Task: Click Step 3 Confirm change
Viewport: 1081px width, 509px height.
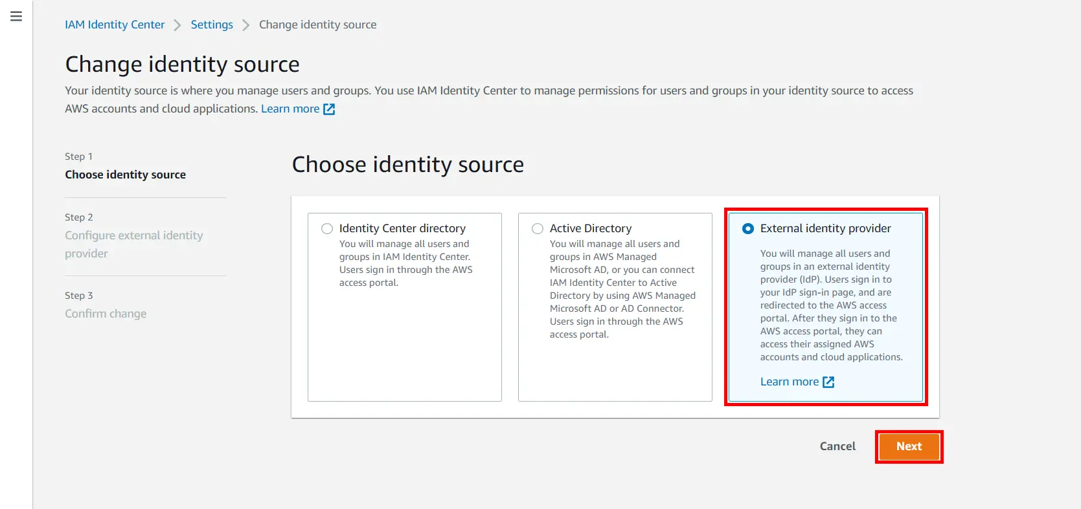Action: click(x=106, y=314)
